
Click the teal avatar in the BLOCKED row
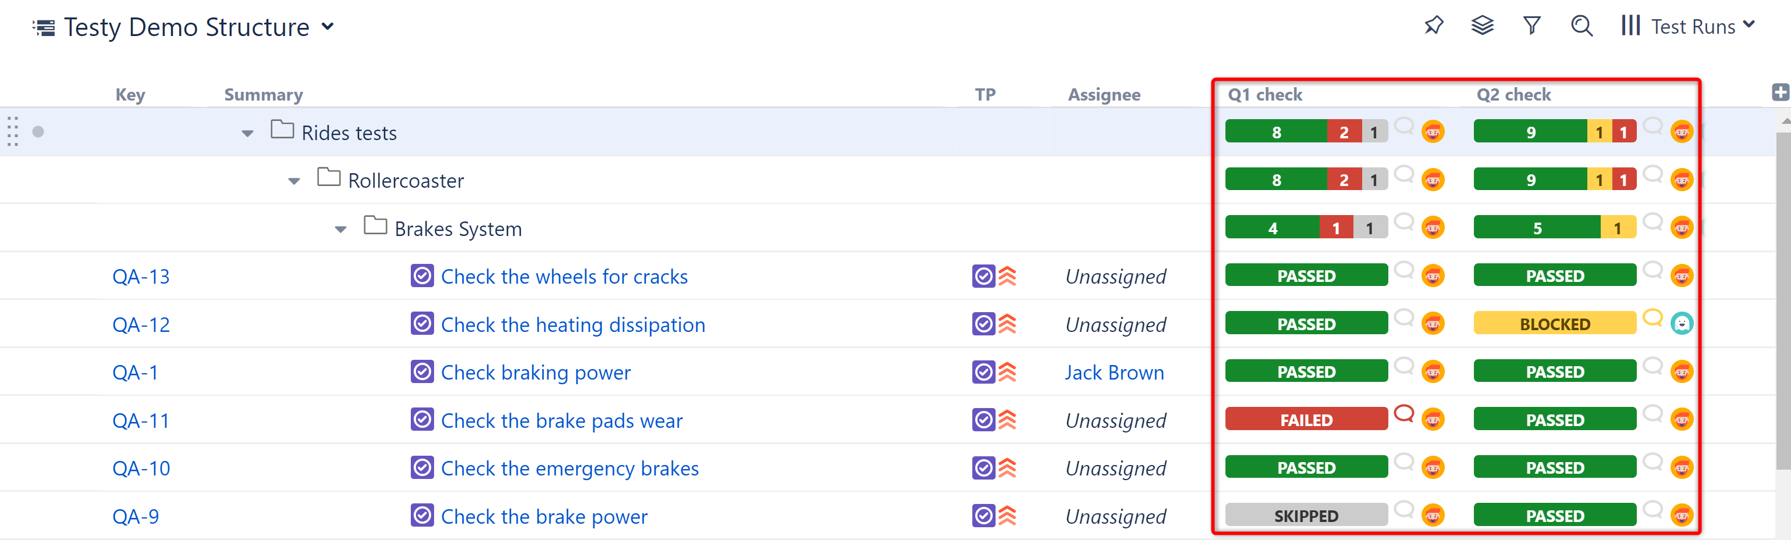point(1681,323)
